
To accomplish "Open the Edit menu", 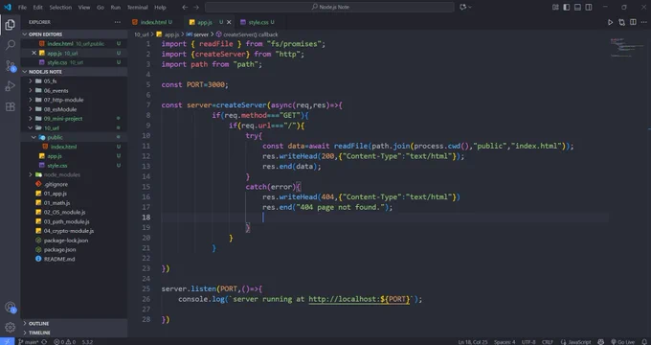I will coord(37,7).
